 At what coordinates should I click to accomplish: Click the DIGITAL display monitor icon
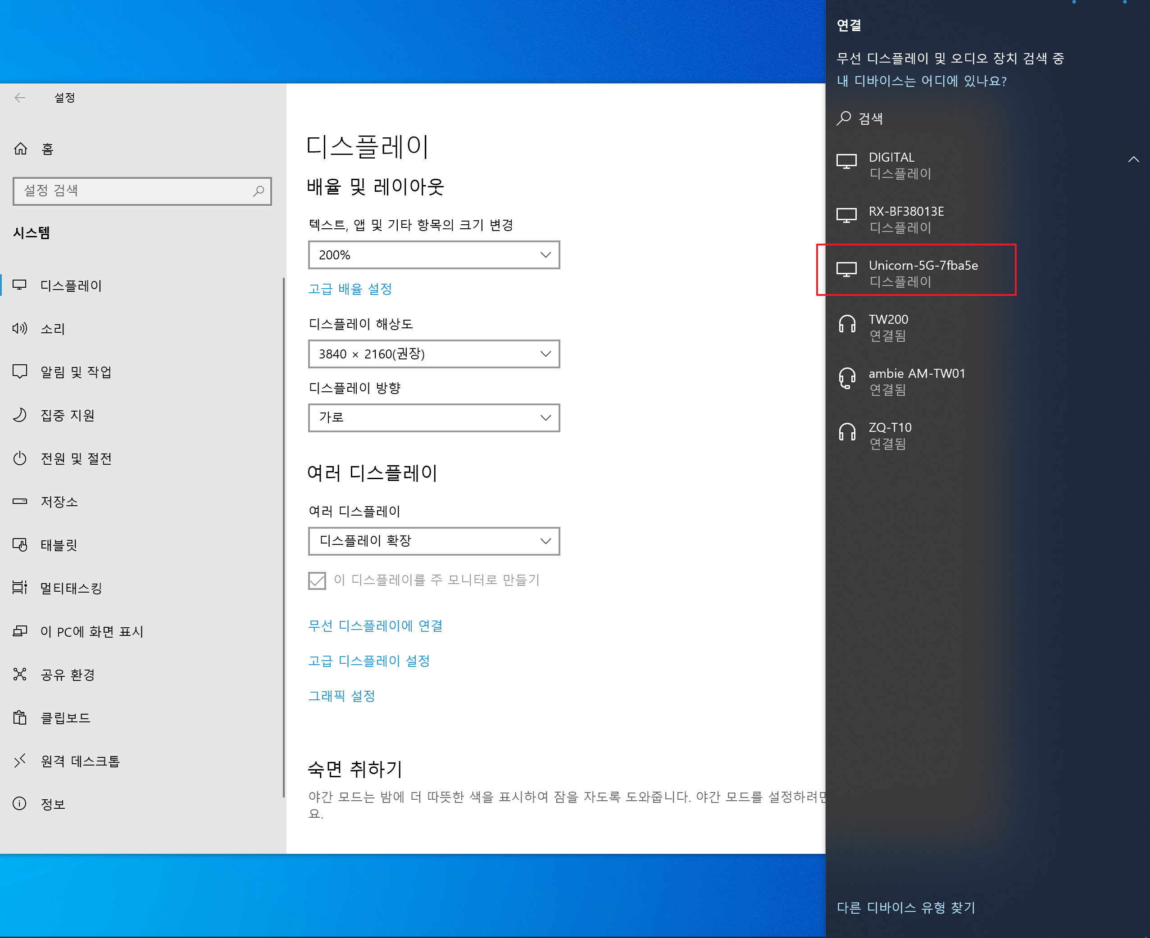click(847, 162)
